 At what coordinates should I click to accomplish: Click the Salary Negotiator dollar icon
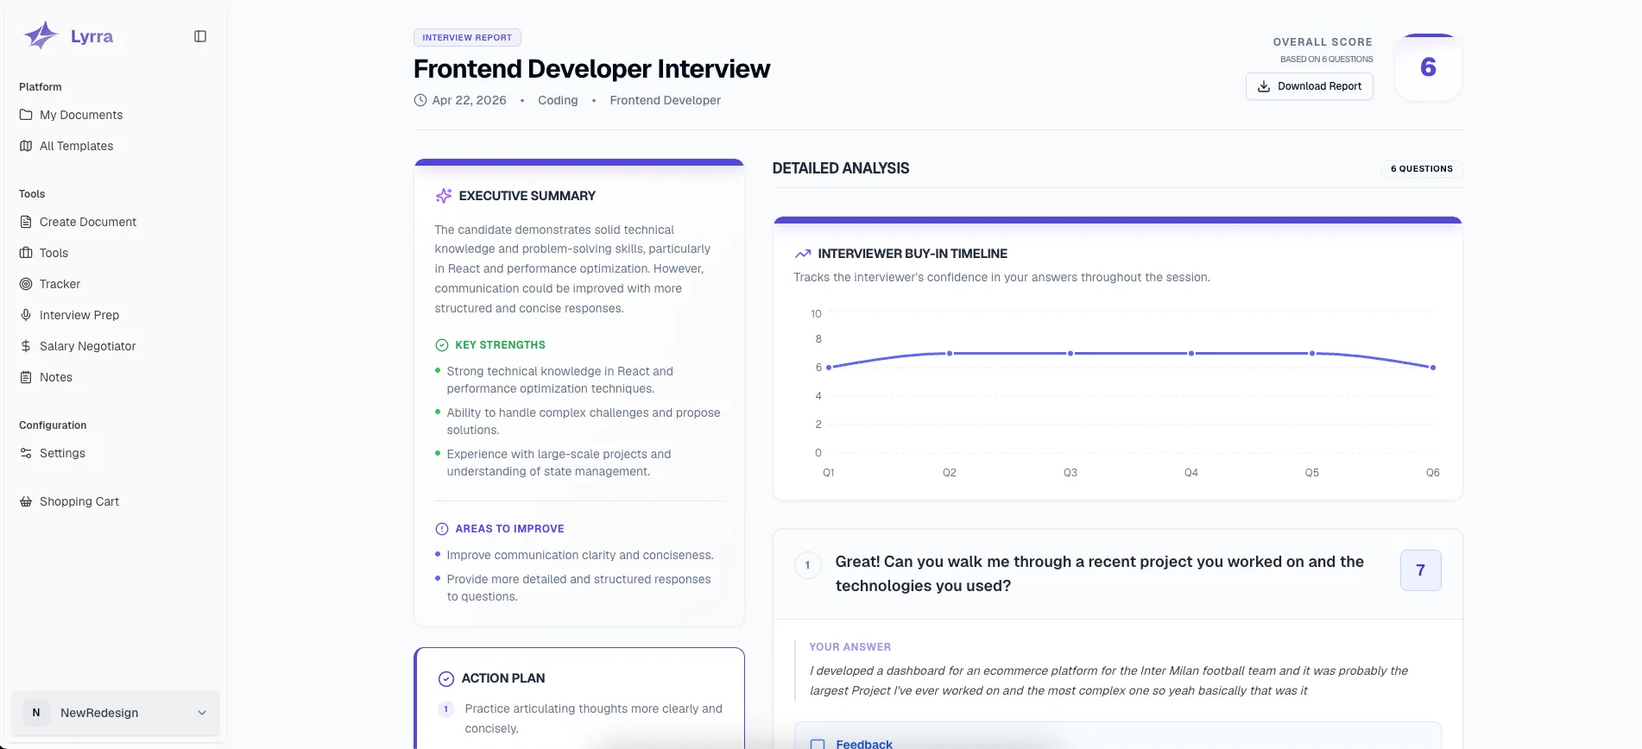click(26, 346)
